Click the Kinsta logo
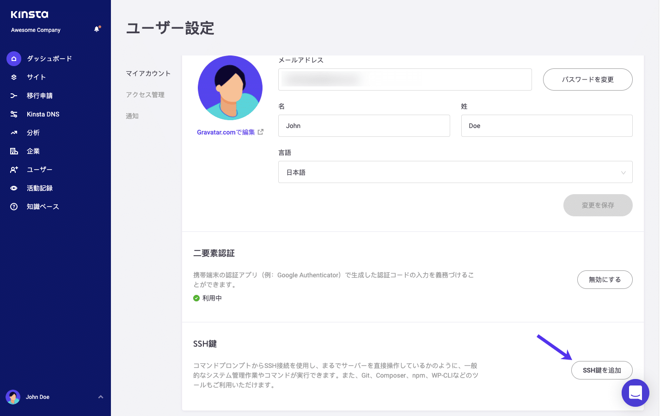 tap(29, 14)
